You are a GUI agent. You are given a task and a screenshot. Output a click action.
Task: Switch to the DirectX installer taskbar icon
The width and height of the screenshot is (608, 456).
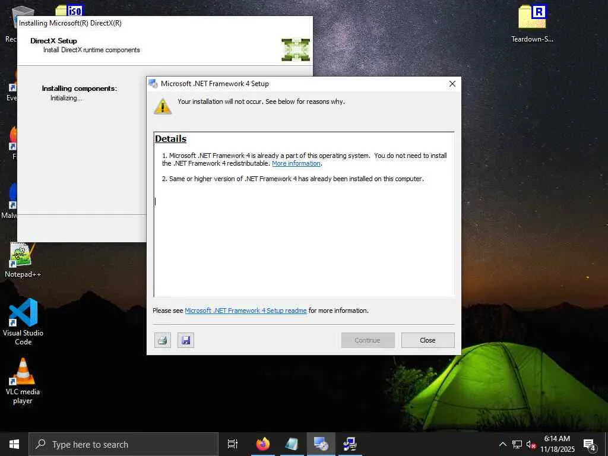click(350, 444)
